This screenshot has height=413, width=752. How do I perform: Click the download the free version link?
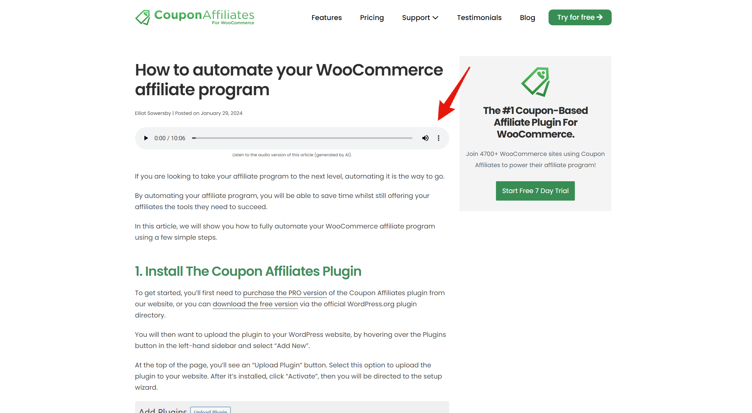coord(255,304)
